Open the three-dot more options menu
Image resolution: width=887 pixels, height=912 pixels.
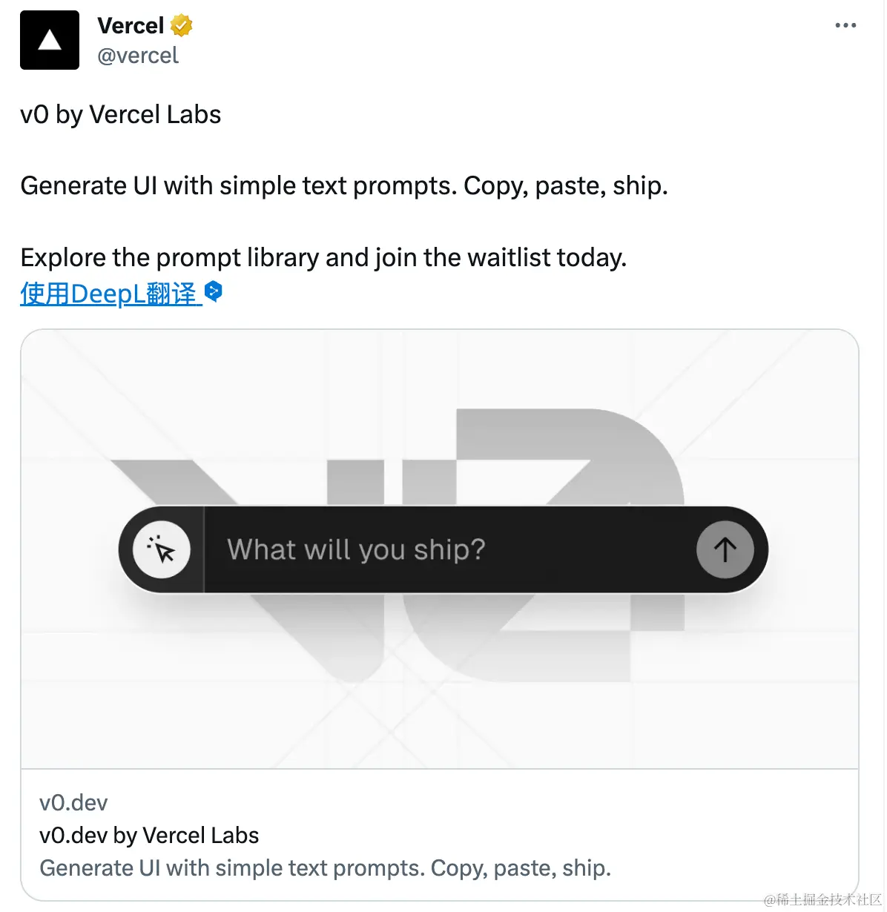(845, 26)
